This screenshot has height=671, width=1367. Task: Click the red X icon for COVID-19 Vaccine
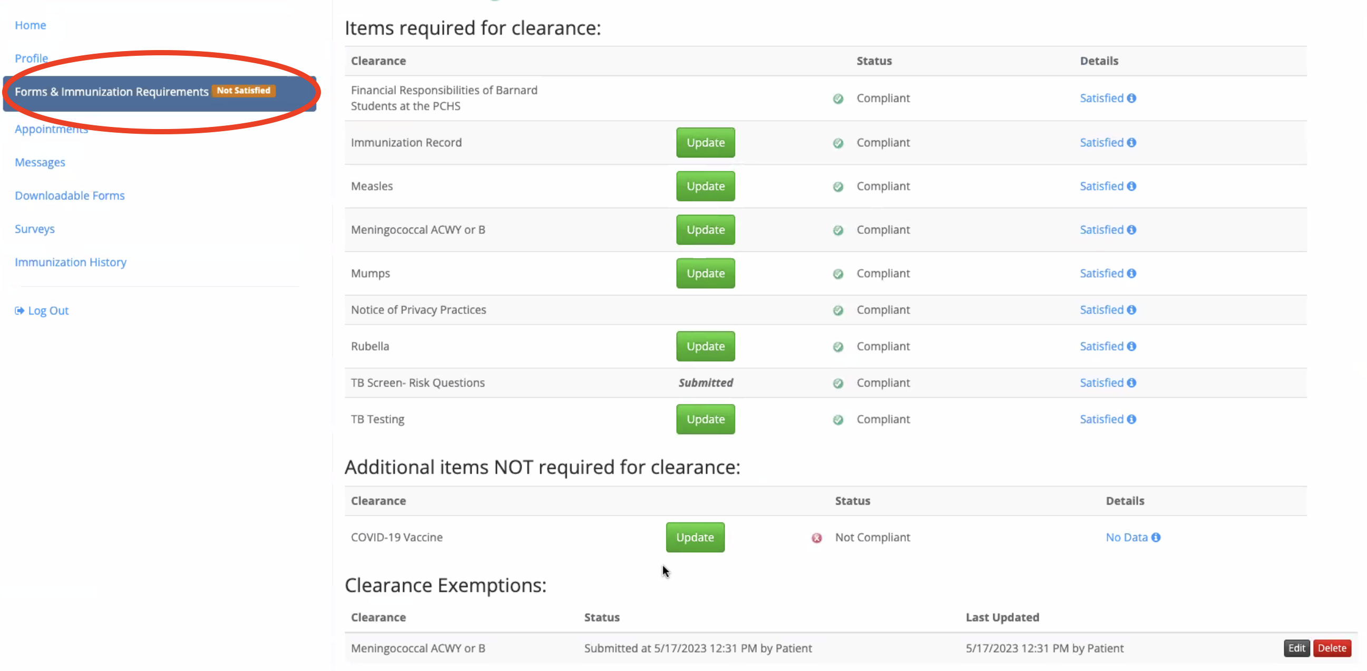(x=817, y=538)
